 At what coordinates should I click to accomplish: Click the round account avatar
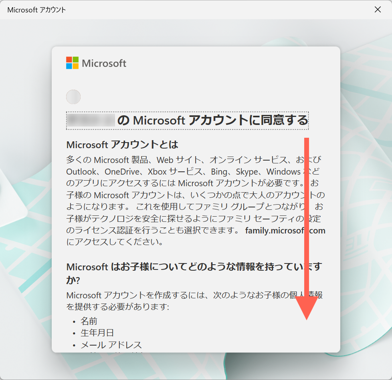73,97
